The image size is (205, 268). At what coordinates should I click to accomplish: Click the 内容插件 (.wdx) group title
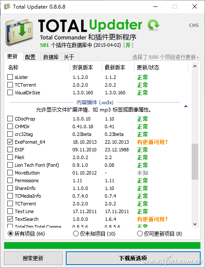coord(95,102)
